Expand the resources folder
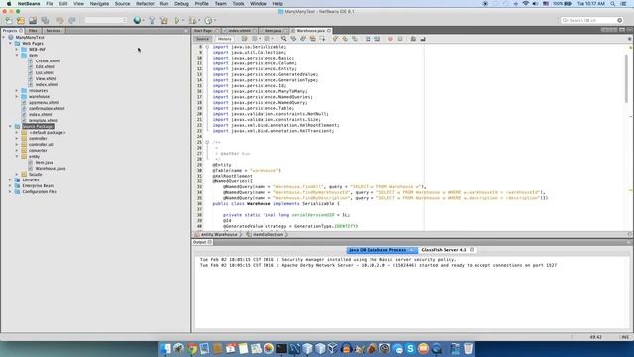Screen dimensions: 634x357 17,90
